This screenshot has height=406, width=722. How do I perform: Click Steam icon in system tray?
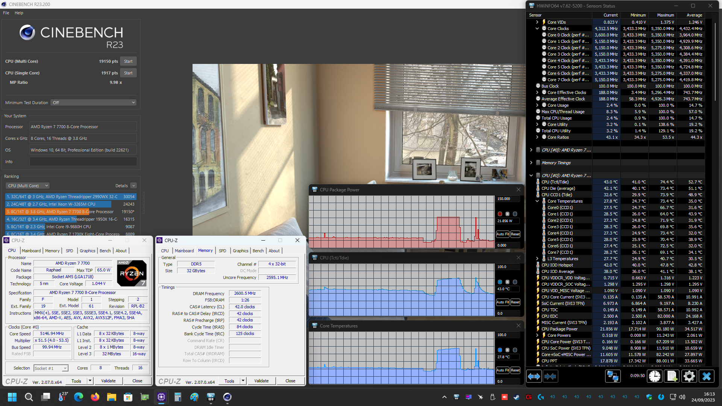tap(517, 397)
